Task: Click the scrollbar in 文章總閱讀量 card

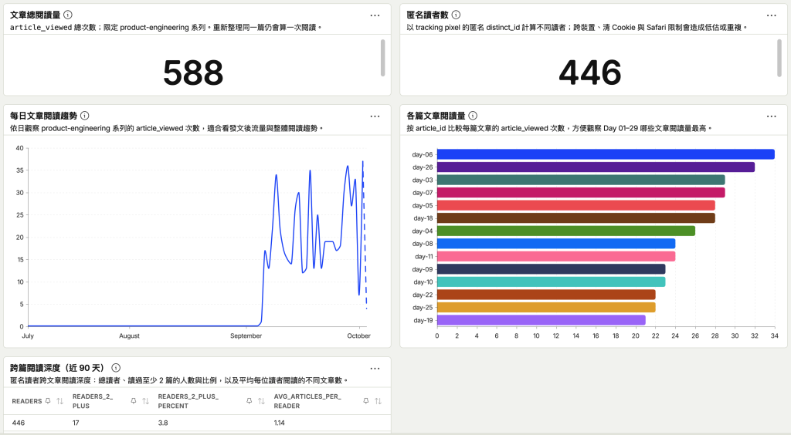Action: click(x=383, y=58)
